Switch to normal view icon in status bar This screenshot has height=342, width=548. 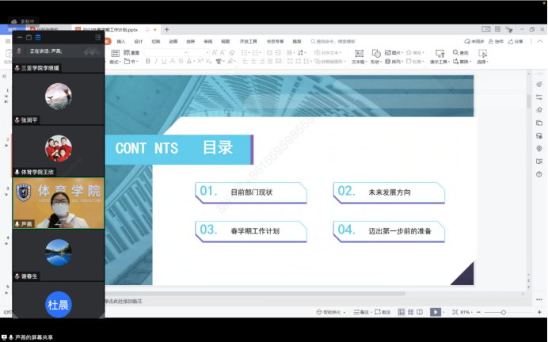[x=401, y=312]
